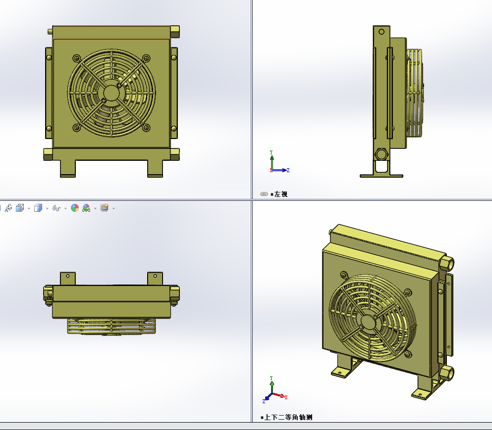The image size is (492, 430).
Task: Expand the Display Style dropdown arrow
Action: point(47,208)
